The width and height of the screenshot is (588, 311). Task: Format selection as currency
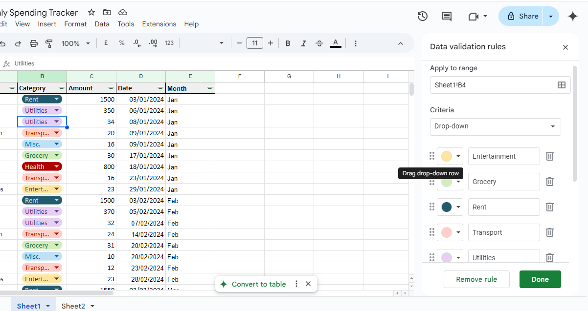click(106, 43)
